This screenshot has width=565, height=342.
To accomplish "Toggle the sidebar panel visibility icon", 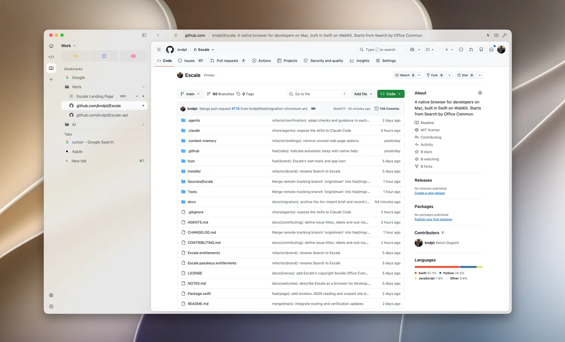I will pos(144,35).
